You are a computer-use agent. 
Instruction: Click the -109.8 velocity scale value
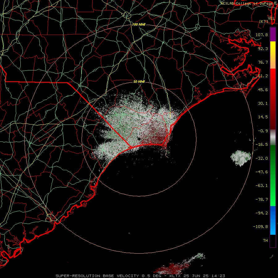(260, 227)
